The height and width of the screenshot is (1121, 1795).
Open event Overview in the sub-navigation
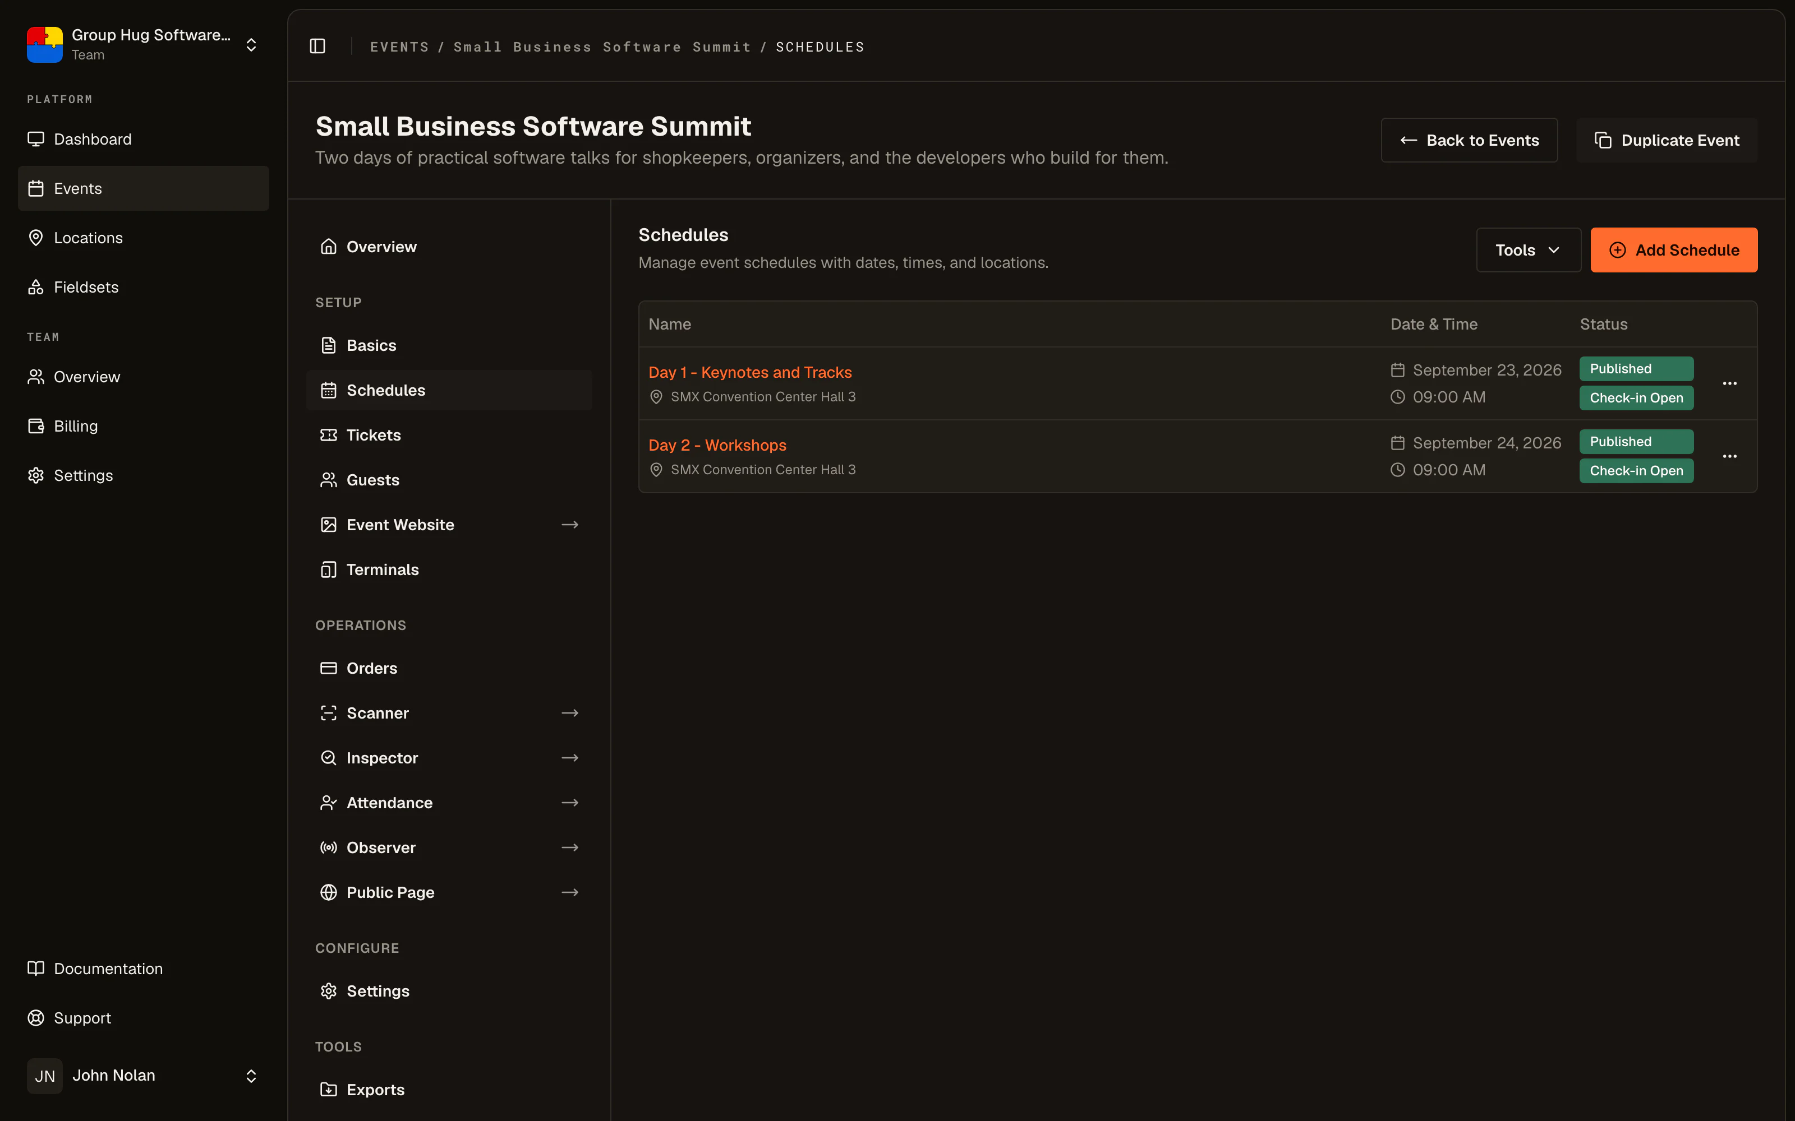449,247
